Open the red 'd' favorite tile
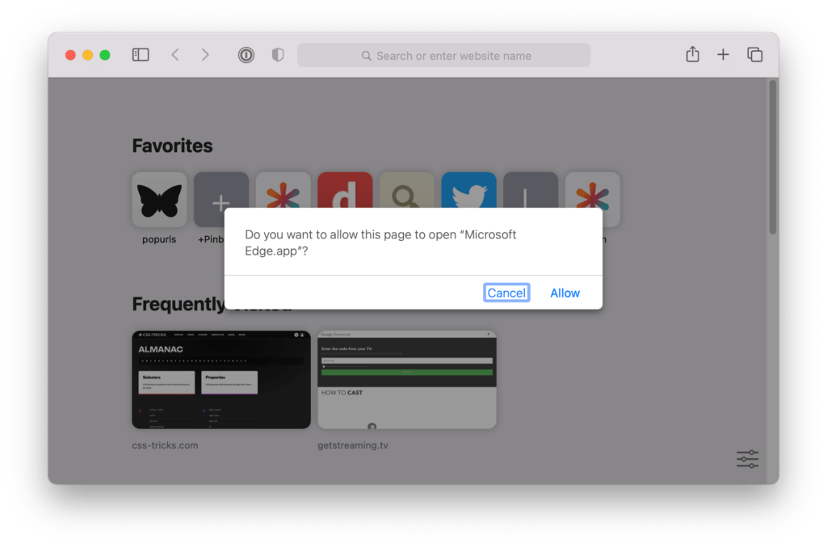827x548 pixels. tap(345, 190)
